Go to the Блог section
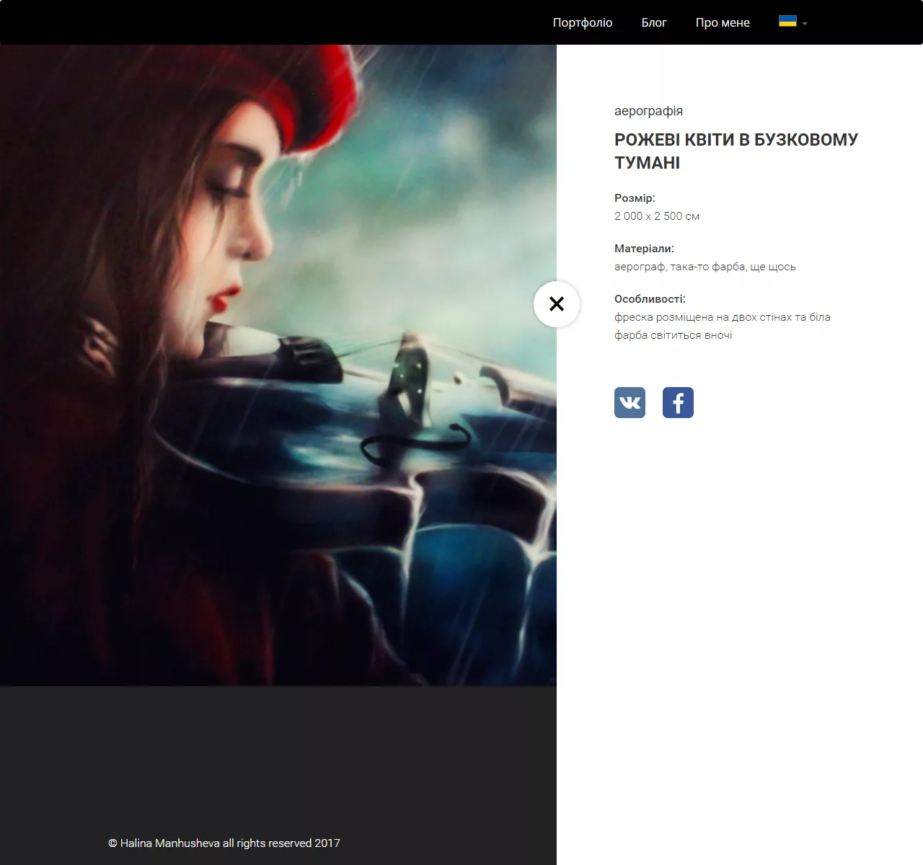 (654, 22)
